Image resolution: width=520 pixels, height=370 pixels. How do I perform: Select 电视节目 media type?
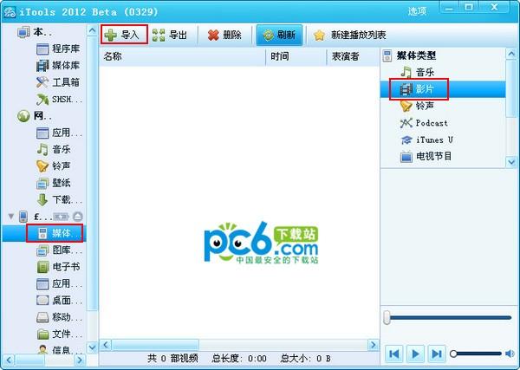pos(426,156)
